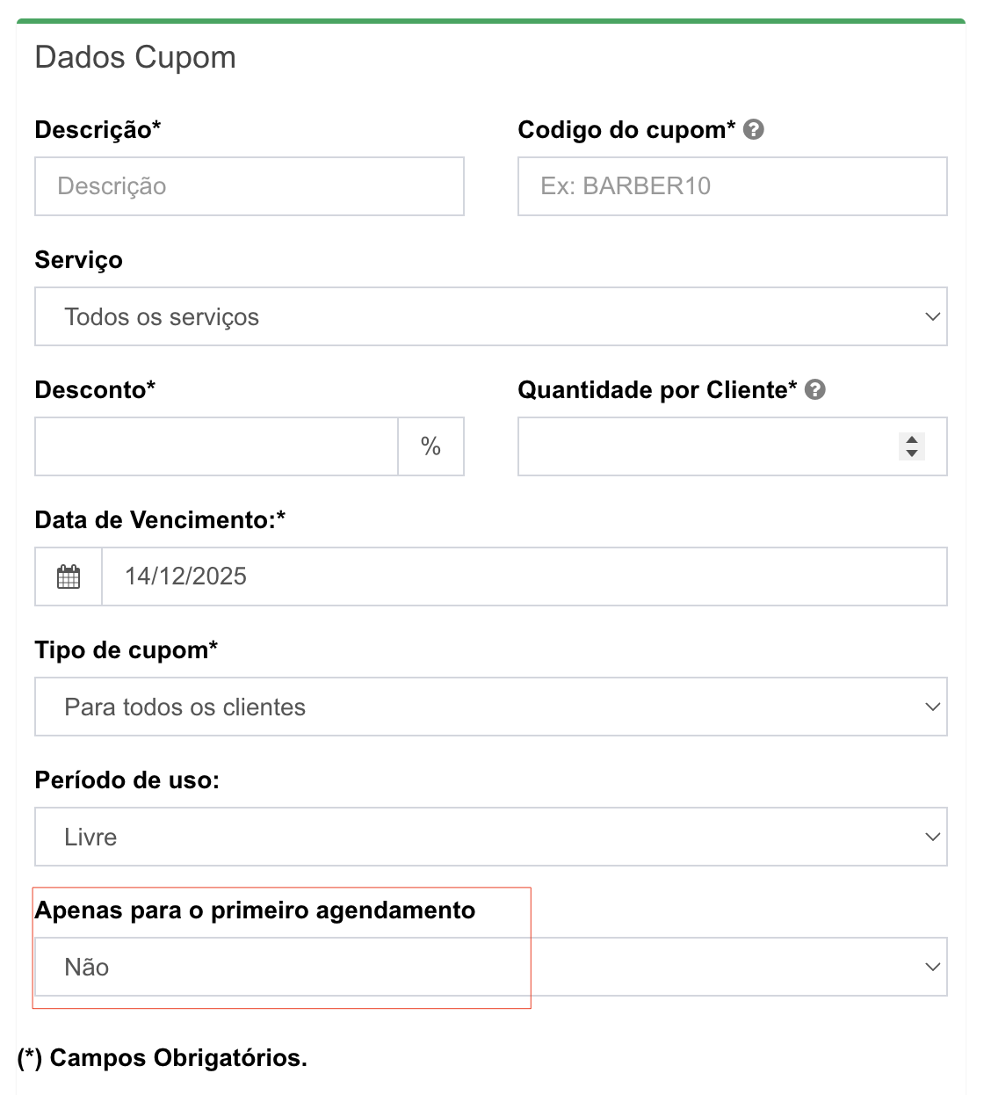The width and height of the screenshot is (991, 1095).
Task: Click the Codigo do cupom input field
Action: pos(732,186)
